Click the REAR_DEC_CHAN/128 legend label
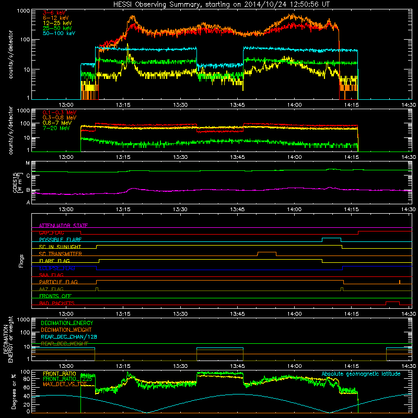The height and width of the screenshot is (418, 418). [x=69, y=336]
